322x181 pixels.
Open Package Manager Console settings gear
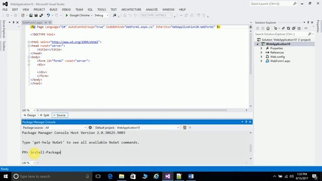coord(90,127)
